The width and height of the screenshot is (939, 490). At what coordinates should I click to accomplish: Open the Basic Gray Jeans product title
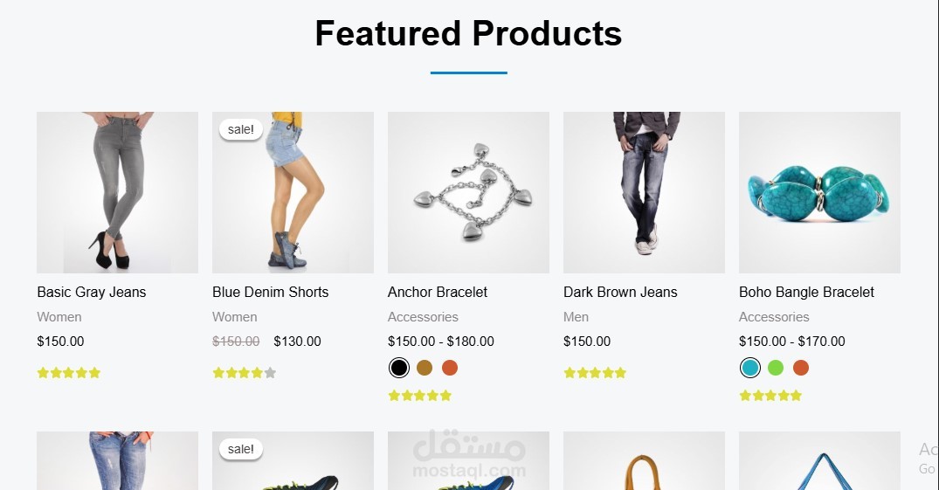pos(92,293)
